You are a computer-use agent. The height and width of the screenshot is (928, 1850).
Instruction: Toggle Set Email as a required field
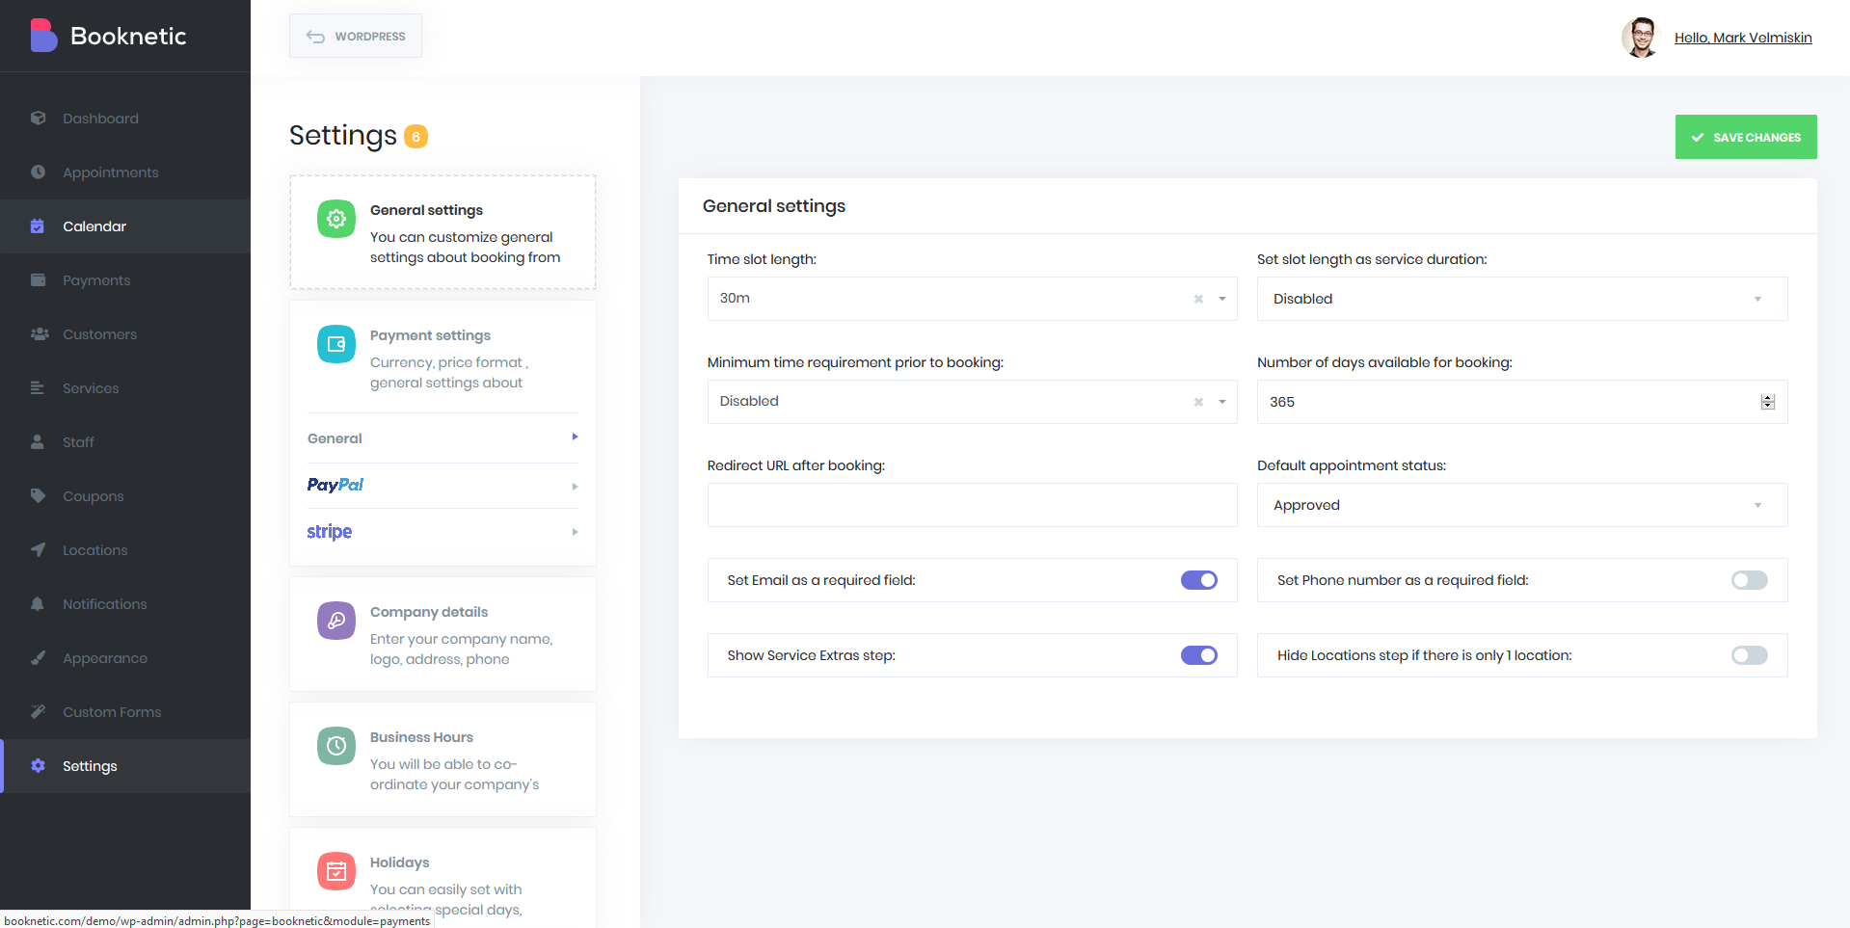point(1199,580)
